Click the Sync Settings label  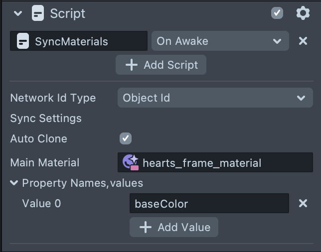[x=46, y=119]
